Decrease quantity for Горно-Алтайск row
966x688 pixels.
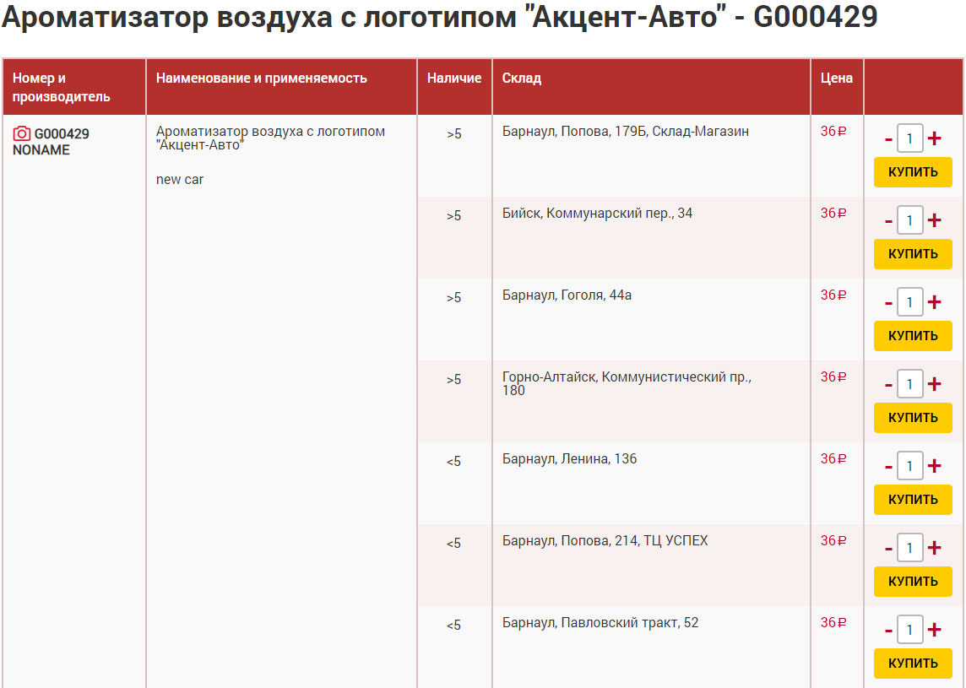click(x=888, y=385)
